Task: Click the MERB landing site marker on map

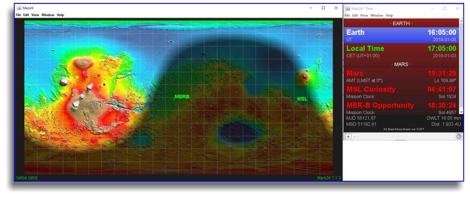Action: (174, 99)
